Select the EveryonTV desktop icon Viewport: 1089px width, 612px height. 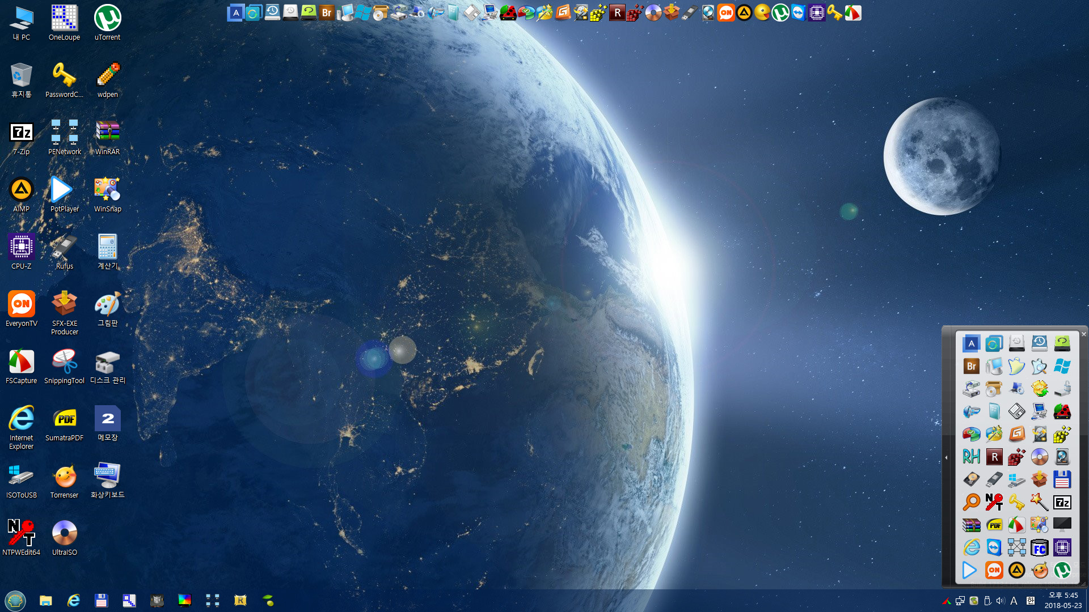22,309
